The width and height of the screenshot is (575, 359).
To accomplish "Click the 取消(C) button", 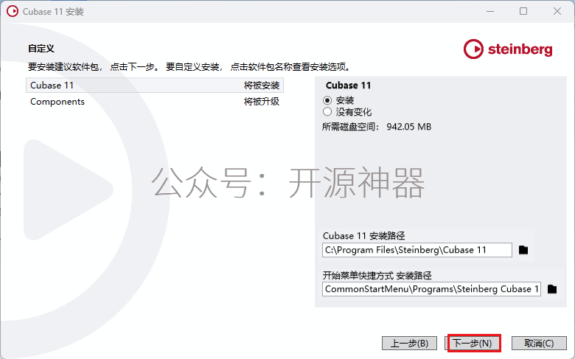I will [539, 344].
